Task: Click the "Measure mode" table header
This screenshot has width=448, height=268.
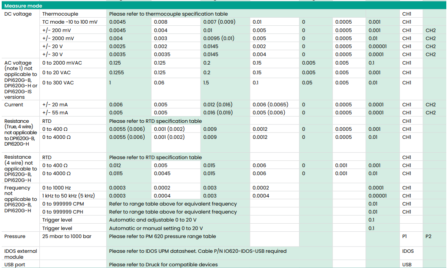Action: [x=23, y=6]
